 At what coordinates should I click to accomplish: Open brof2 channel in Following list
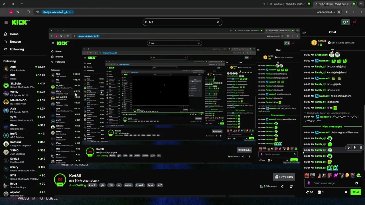tap(24, 135)
